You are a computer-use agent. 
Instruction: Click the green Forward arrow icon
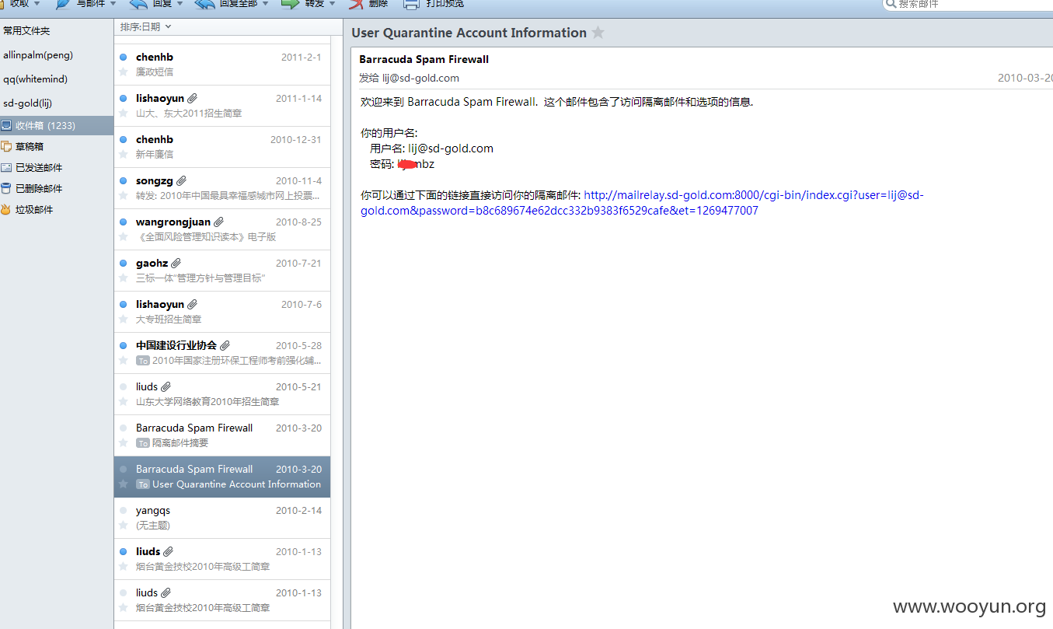point(290,4)
